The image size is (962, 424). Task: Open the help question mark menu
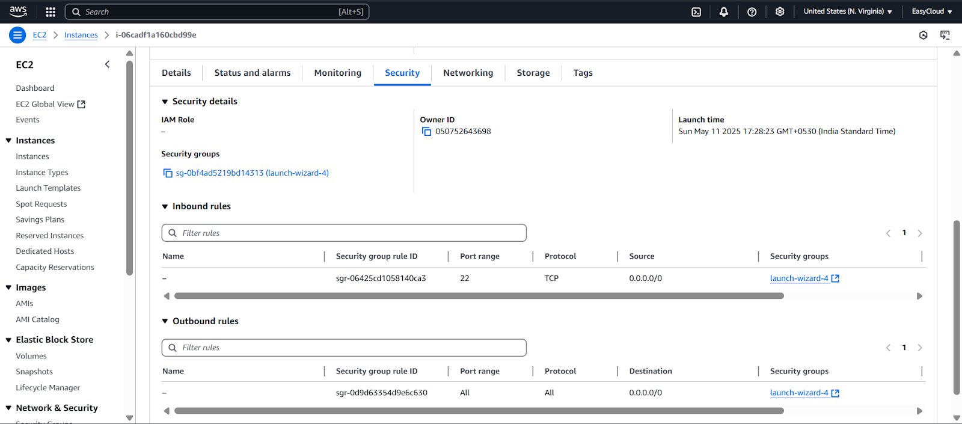(x=752, y=11)
